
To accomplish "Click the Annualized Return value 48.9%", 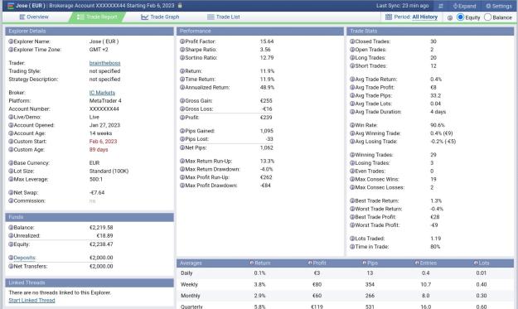I will 267,88.
